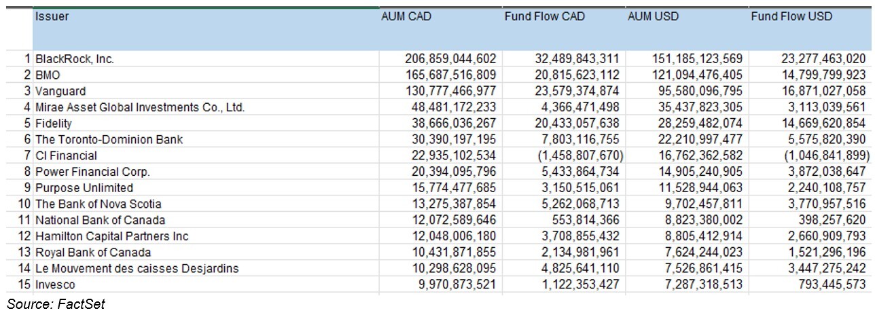Select fund flow CAD cell 1,122,353,427
The image size is (875, 315).
pyautogui.click(x=582, y=284)
